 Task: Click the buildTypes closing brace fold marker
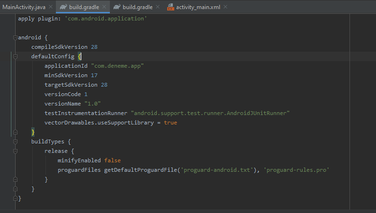point(15,189)
